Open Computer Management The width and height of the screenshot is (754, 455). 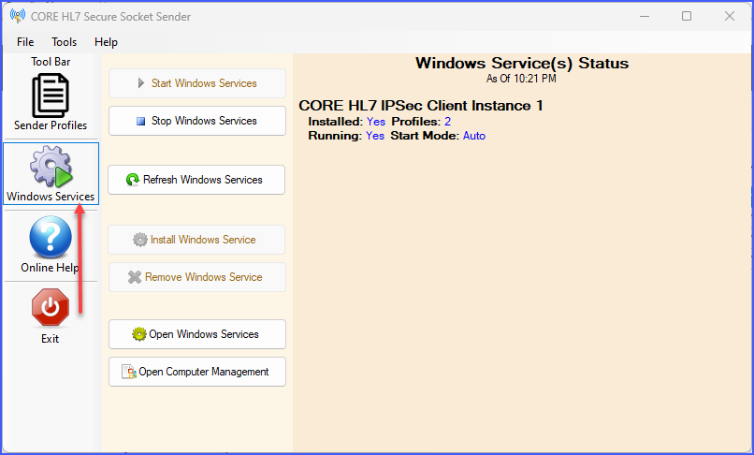(197, 372)
